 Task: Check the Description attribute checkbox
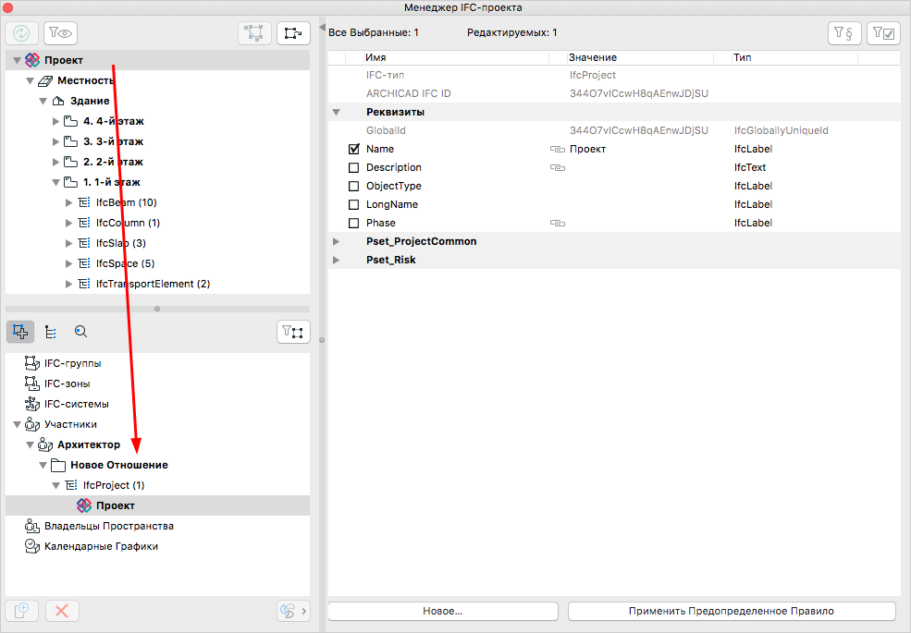(354, 168)
